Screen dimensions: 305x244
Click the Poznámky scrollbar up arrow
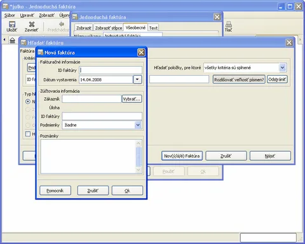coord(139,143)
